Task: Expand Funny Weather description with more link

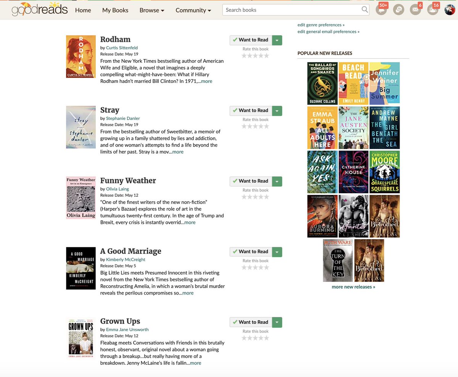Action: (x=190, y=222)
